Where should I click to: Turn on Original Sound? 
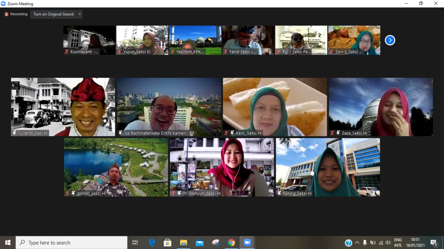tap(53, 14)
